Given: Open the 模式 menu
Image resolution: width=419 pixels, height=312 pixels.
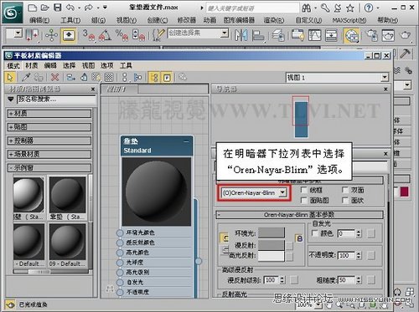Looking at the screenshot, I should pos(13,65).
